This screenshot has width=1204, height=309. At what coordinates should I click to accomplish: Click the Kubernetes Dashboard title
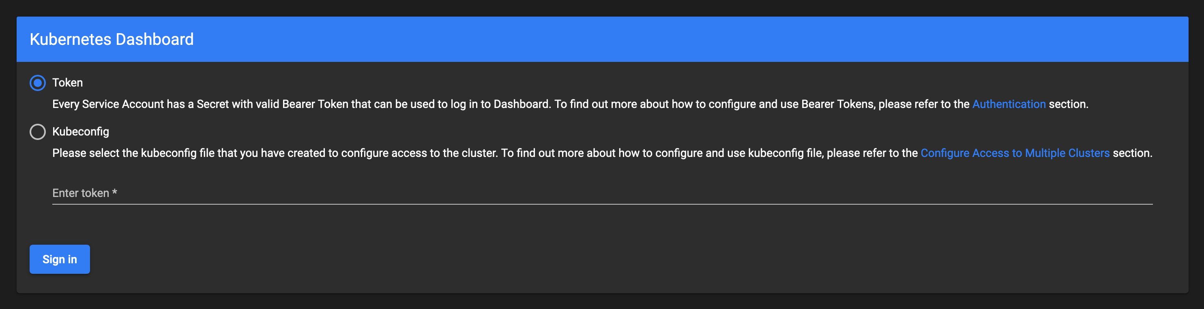[x=112, y=39]
